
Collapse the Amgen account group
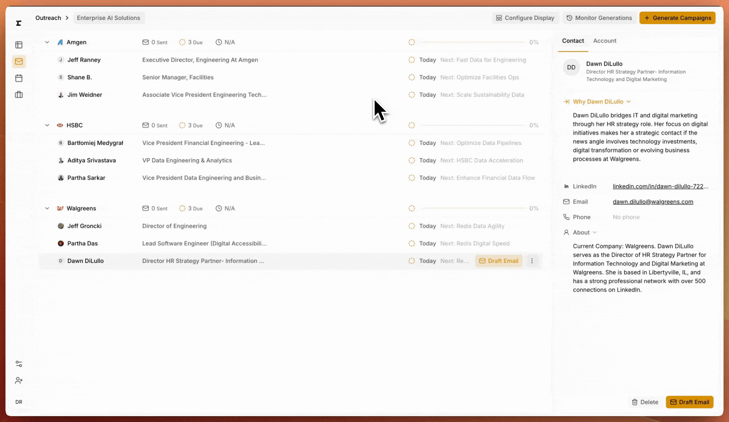point(47,42)
